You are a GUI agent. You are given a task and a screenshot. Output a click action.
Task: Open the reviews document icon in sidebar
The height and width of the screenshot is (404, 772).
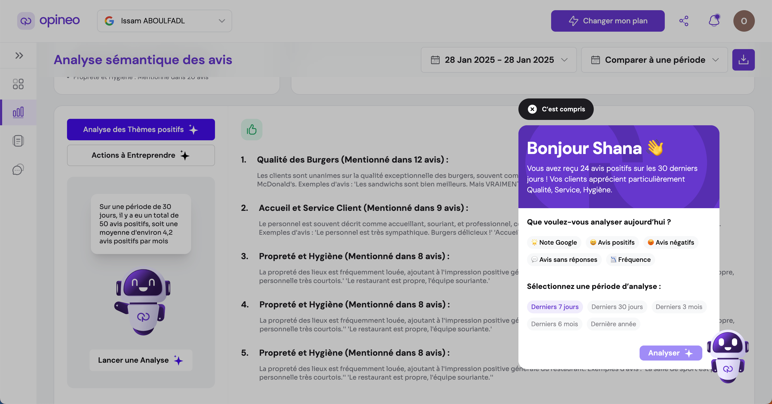pos(18,140)
